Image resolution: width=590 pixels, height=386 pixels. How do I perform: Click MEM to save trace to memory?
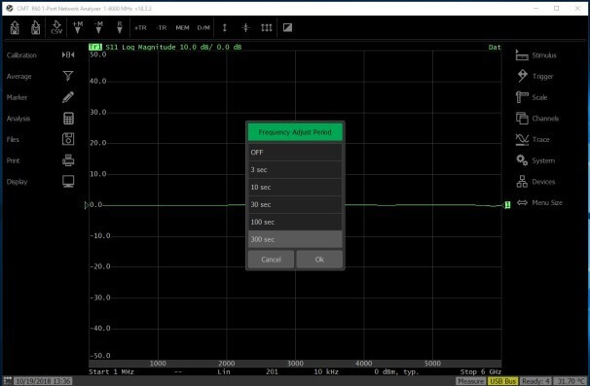(x=182, y=28)
